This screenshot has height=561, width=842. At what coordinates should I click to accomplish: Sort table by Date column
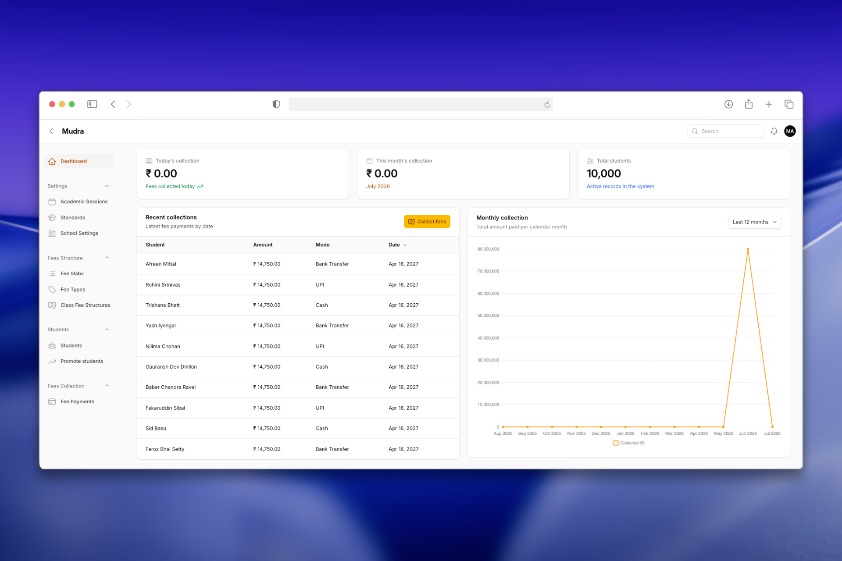[x=397, y=245]
